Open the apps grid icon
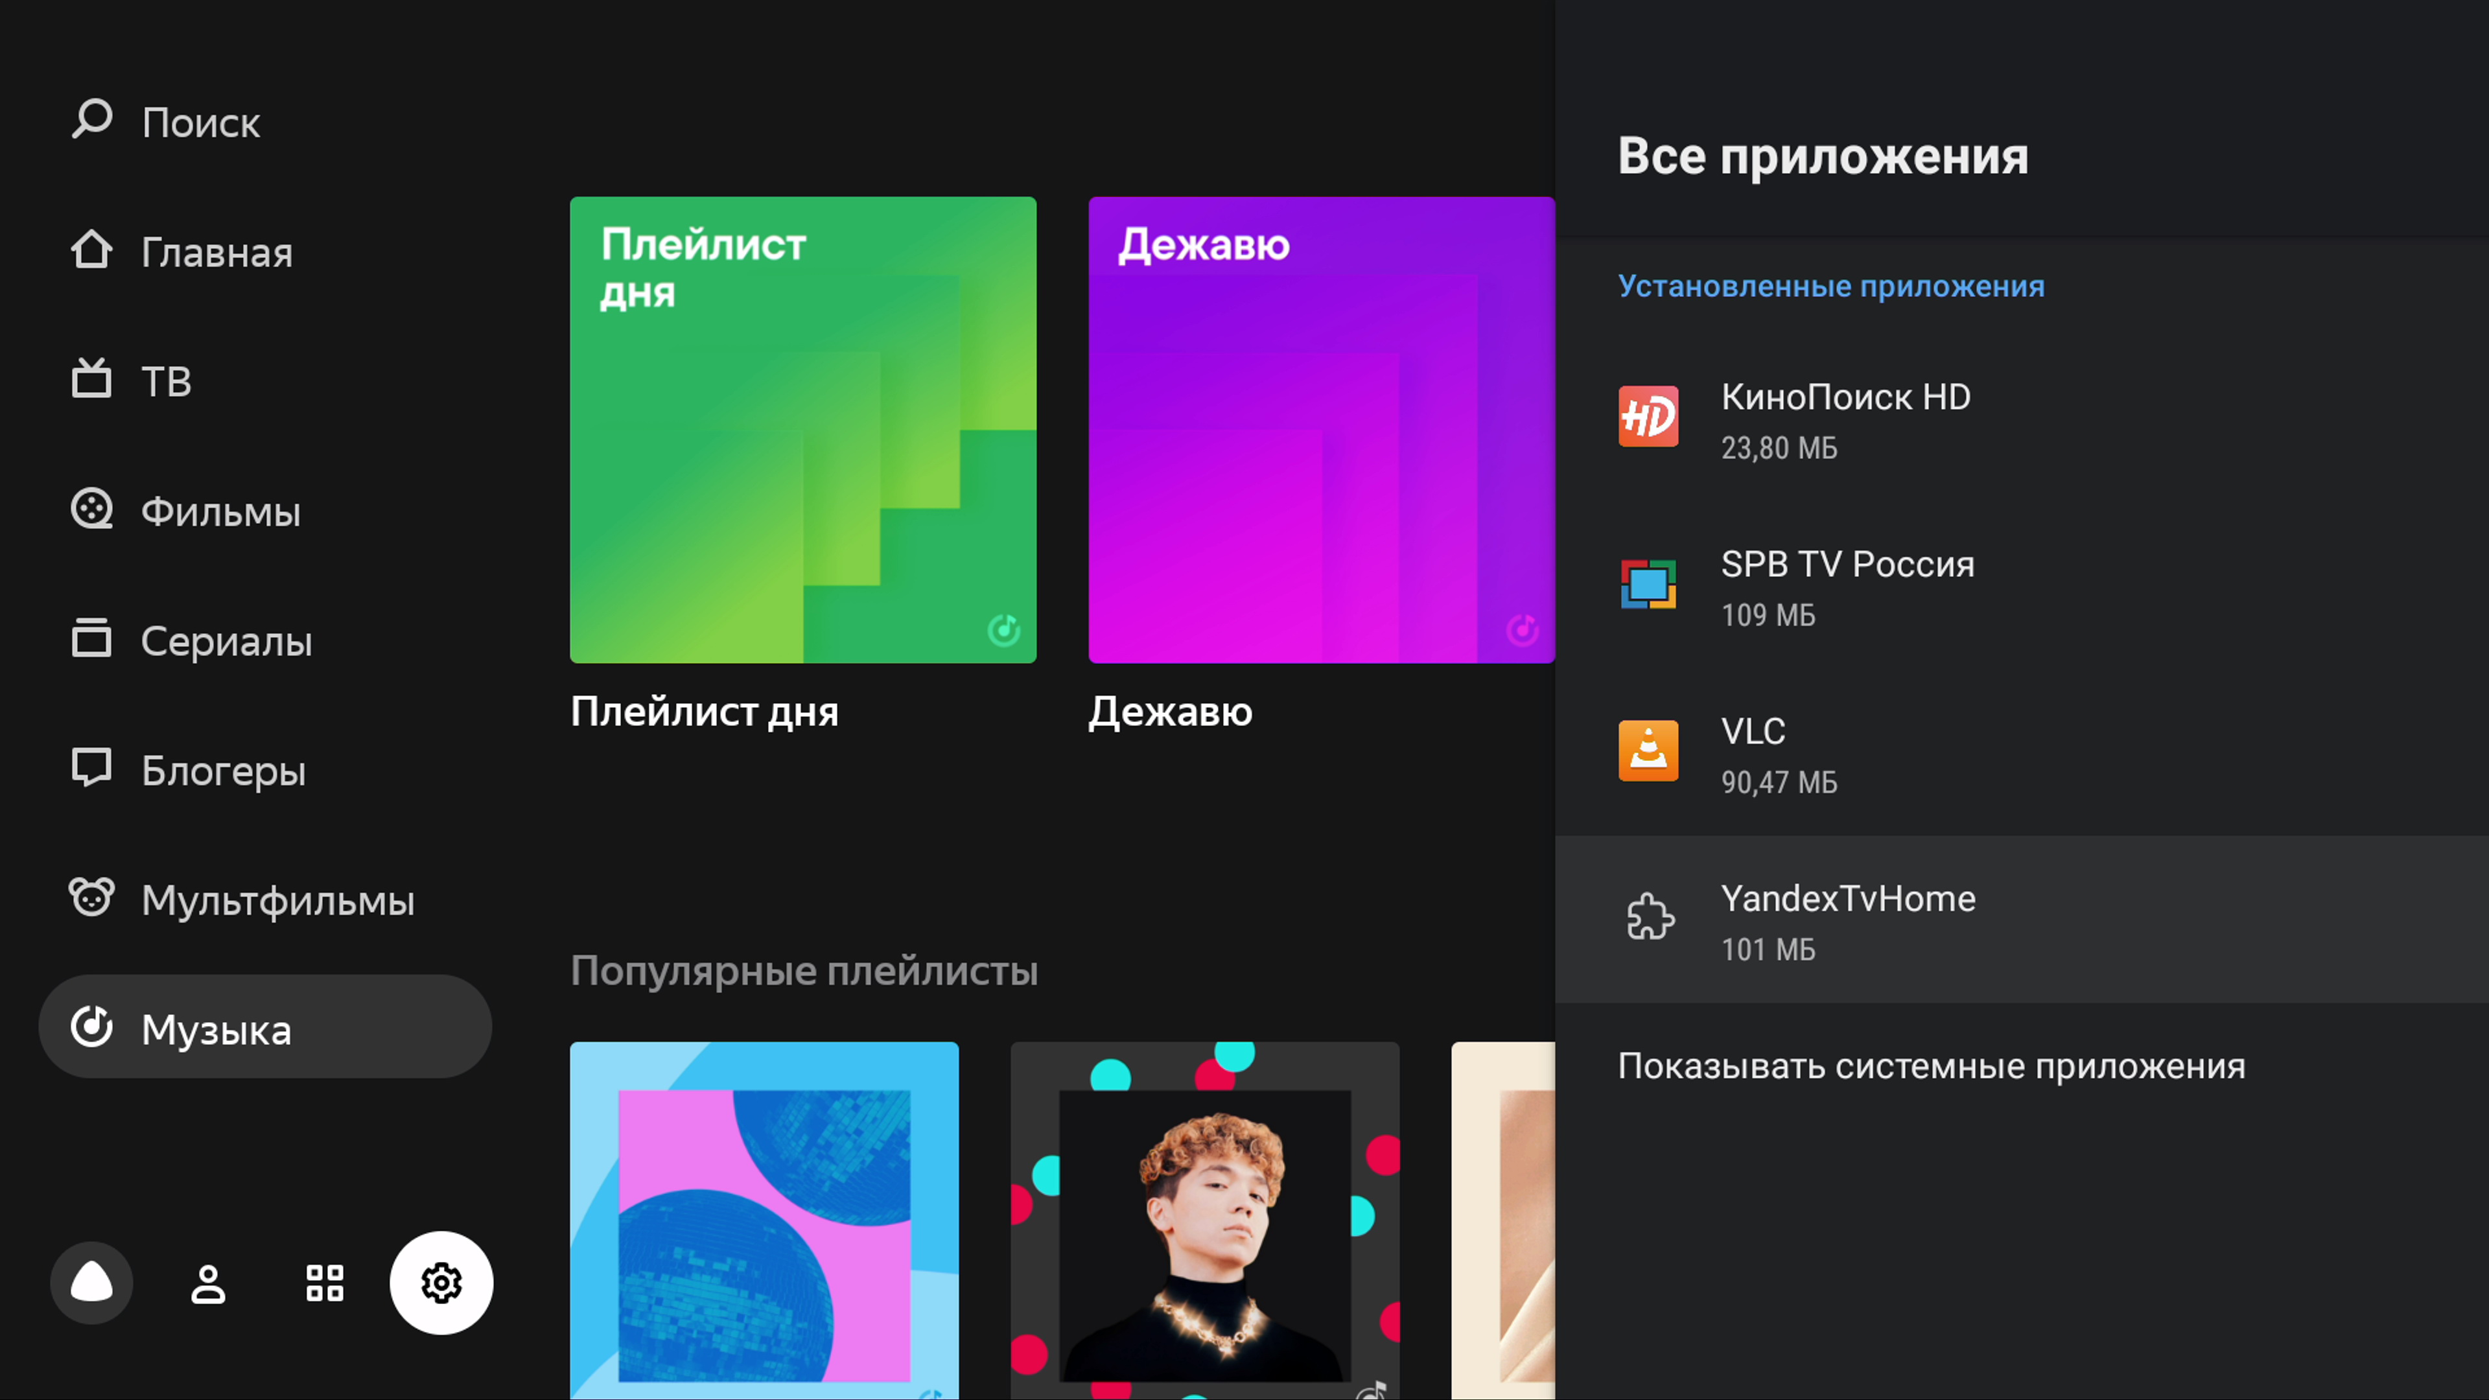2489x1400 pixels. [325, 1283]
